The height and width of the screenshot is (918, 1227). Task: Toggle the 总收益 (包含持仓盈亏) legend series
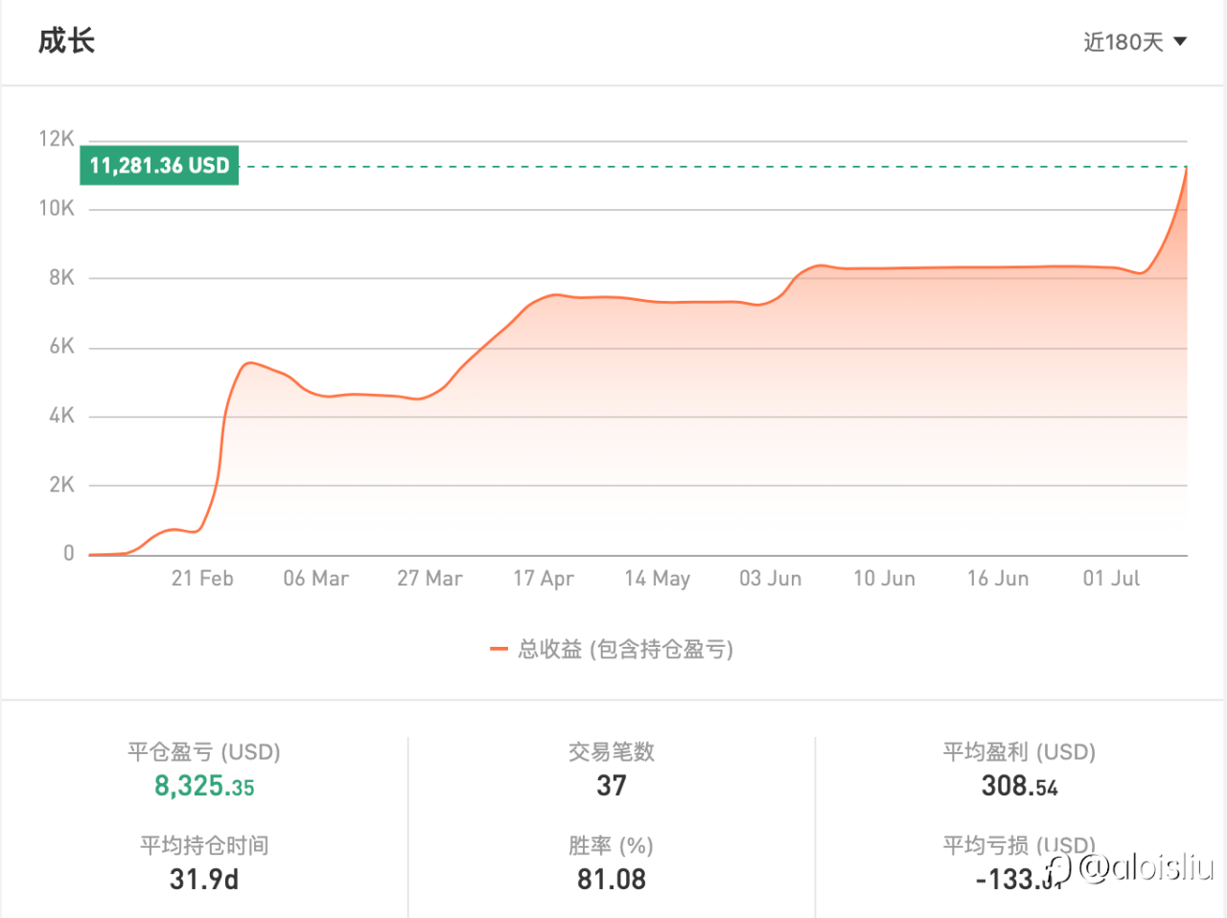[x=625, y=650]
